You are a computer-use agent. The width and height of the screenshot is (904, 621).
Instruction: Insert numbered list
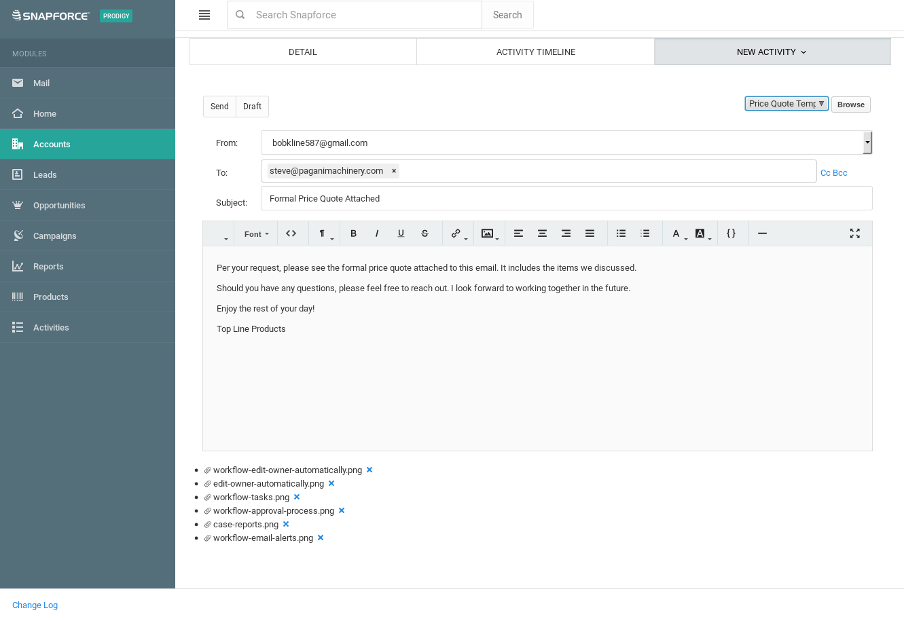point(645,233)
